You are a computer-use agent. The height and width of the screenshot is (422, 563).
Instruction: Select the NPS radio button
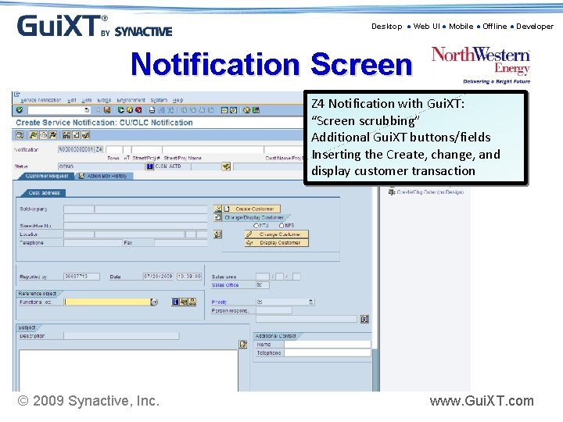point(281,225)
